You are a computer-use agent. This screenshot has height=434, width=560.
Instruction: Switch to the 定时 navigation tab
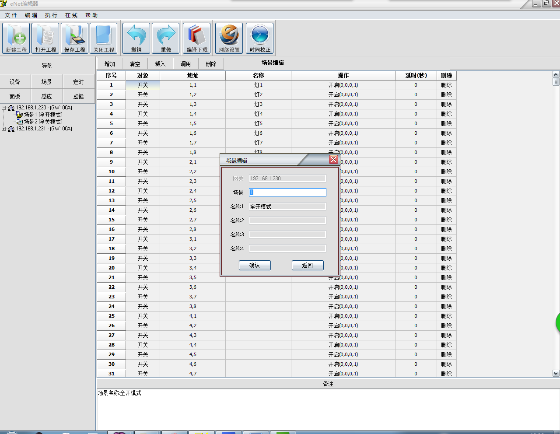point(79,82)
